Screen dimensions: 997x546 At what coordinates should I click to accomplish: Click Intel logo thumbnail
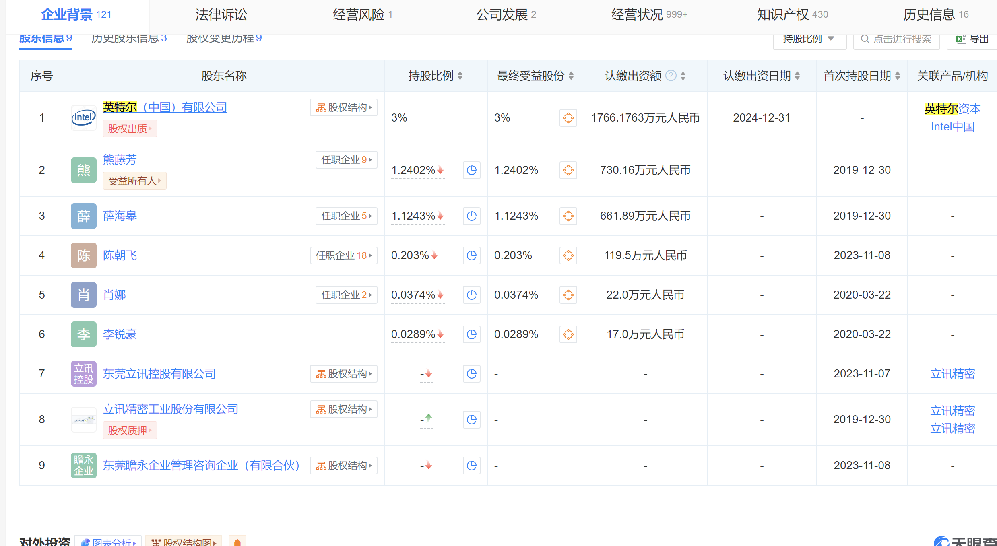click(x=84, y=118)
